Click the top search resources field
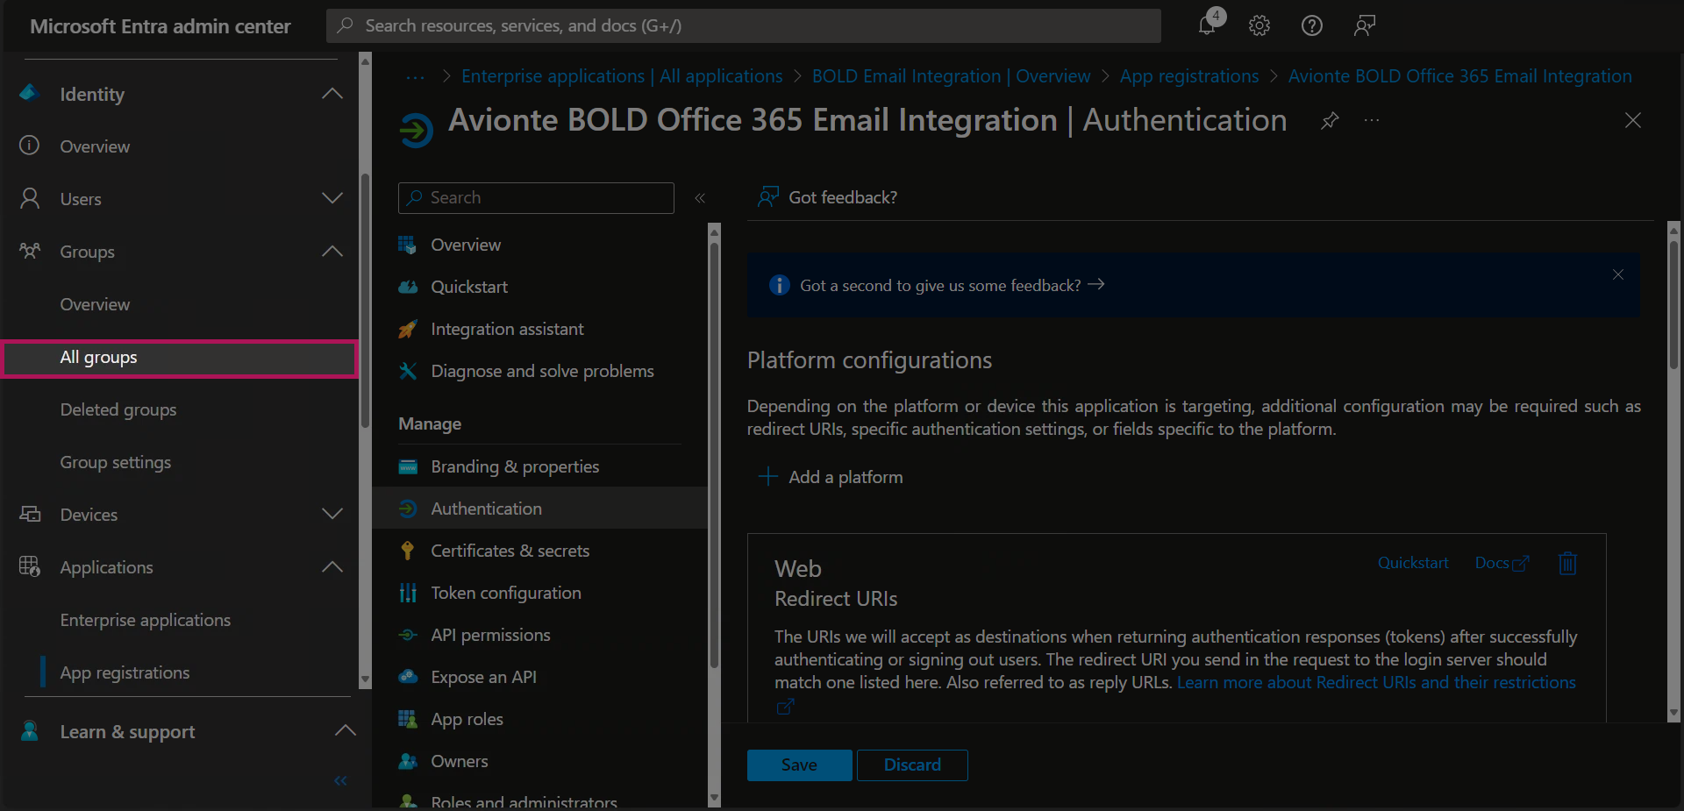The width and height of the screenshot is (1684, 811). click(744, 25)
